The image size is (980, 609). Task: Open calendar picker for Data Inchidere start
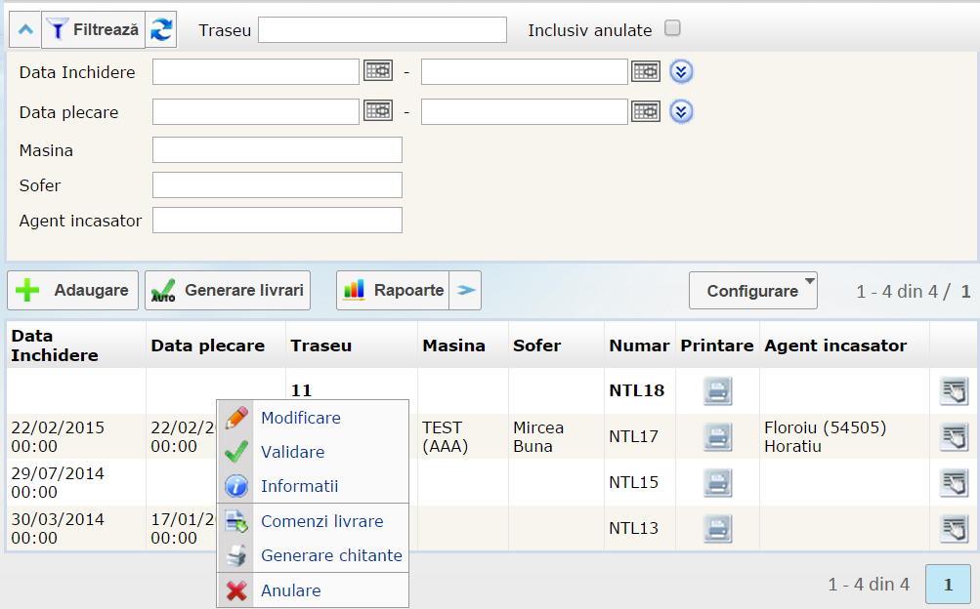pyautogui.click(x=378, y=71)
